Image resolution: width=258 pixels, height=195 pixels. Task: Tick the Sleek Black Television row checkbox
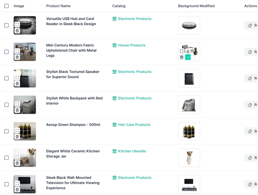tap(7, 184)
